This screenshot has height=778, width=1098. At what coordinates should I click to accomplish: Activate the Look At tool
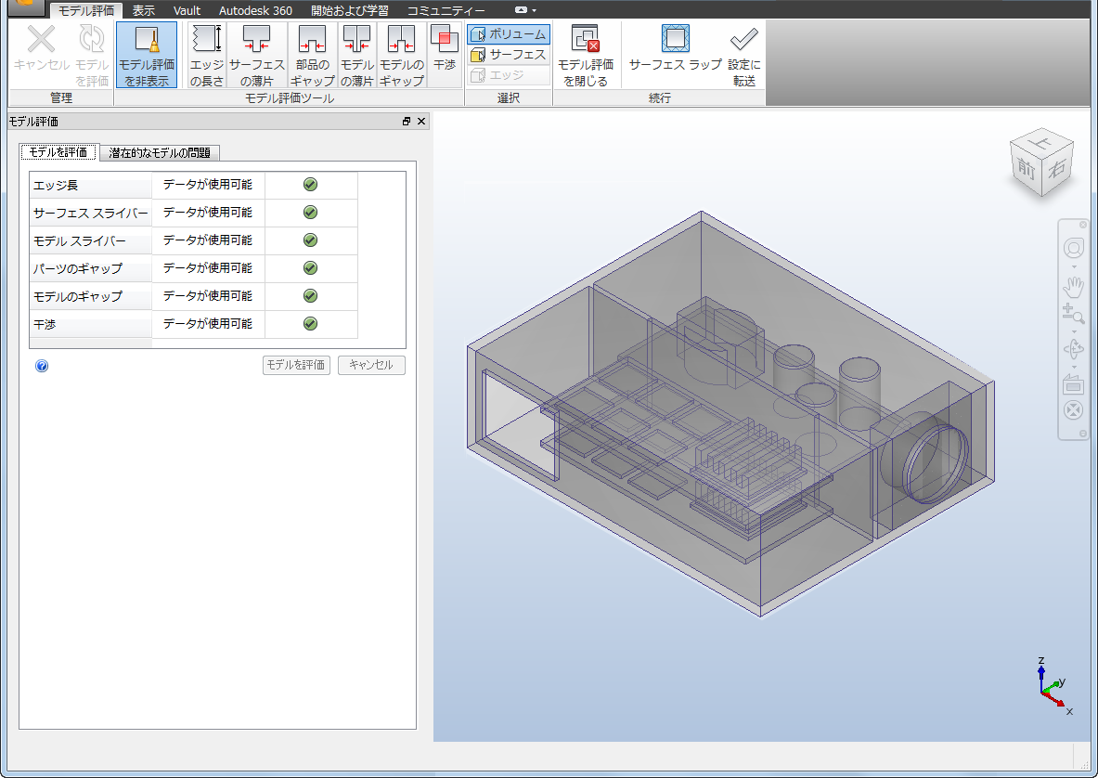click(x=1074, y=384)
